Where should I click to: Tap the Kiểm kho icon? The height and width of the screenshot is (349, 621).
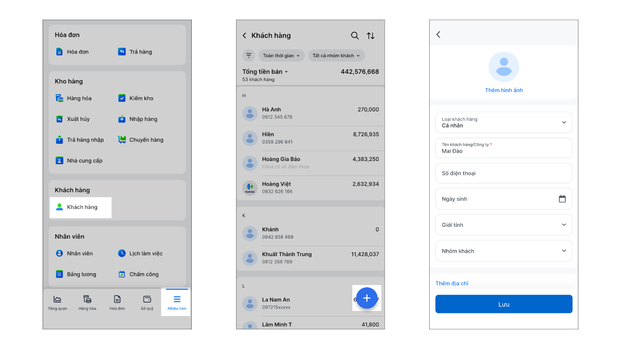pyautogui.click(x=122, y=98)
